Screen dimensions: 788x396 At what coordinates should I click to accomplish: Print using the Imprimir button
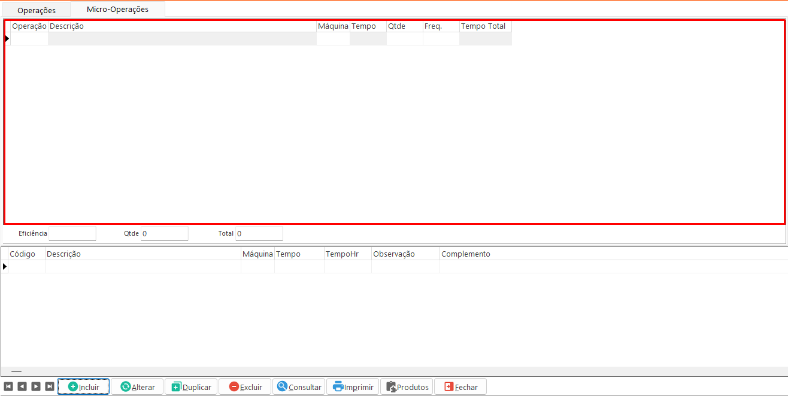tap(353, 386)
